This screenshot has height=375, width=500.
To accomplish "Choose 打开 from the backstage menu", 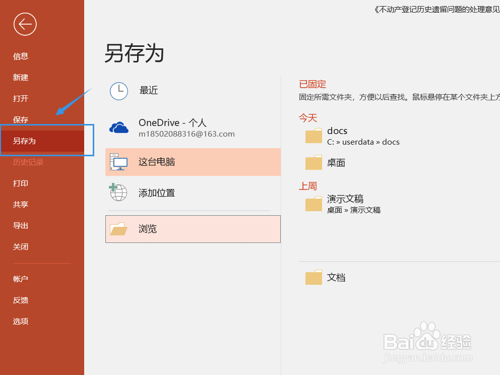I will [x=21, y=98].
